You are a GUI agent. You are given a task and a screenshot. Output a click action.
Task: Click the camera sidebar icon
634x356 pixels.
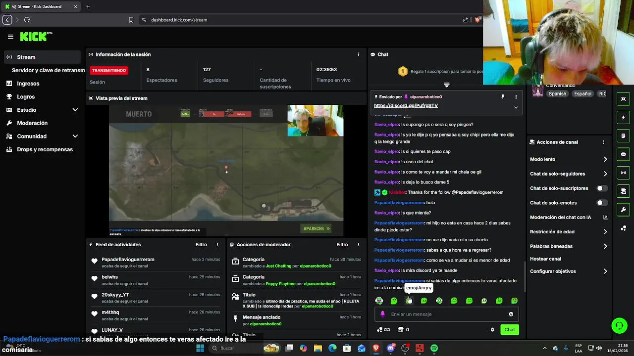(623, 191)
